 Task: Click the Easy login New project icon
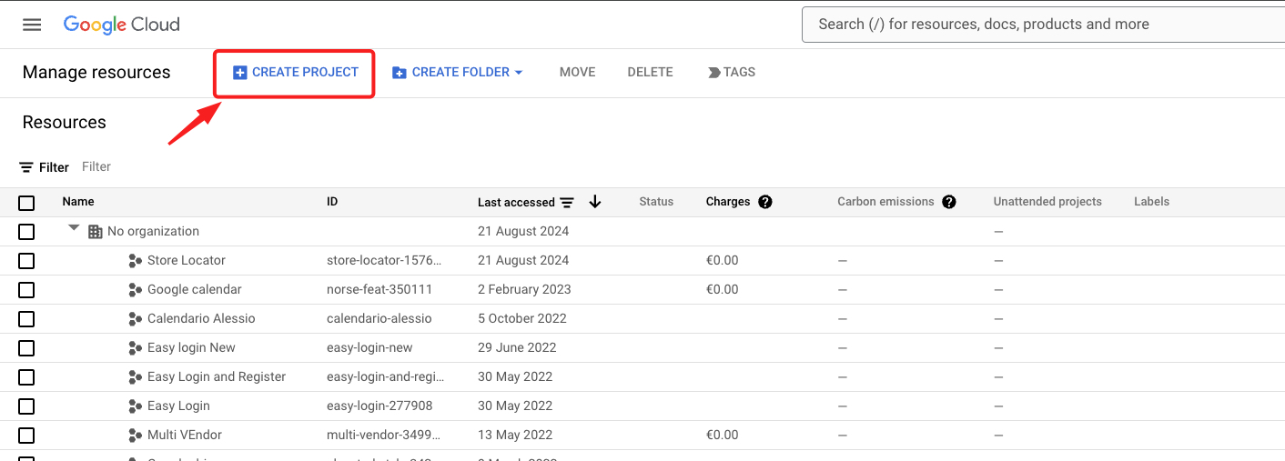coord(135,348)
